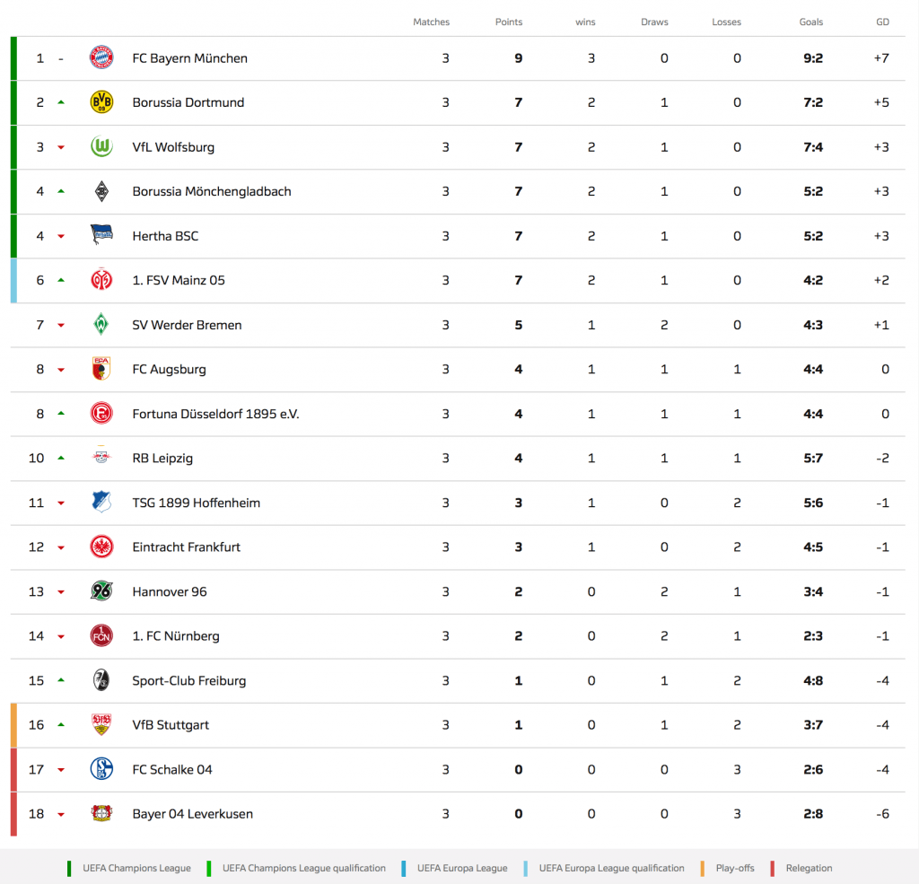The height and width of the screenshot is (884, 919).
Task: Sort table by Goals column header
Action: click(x=811, y=22)
